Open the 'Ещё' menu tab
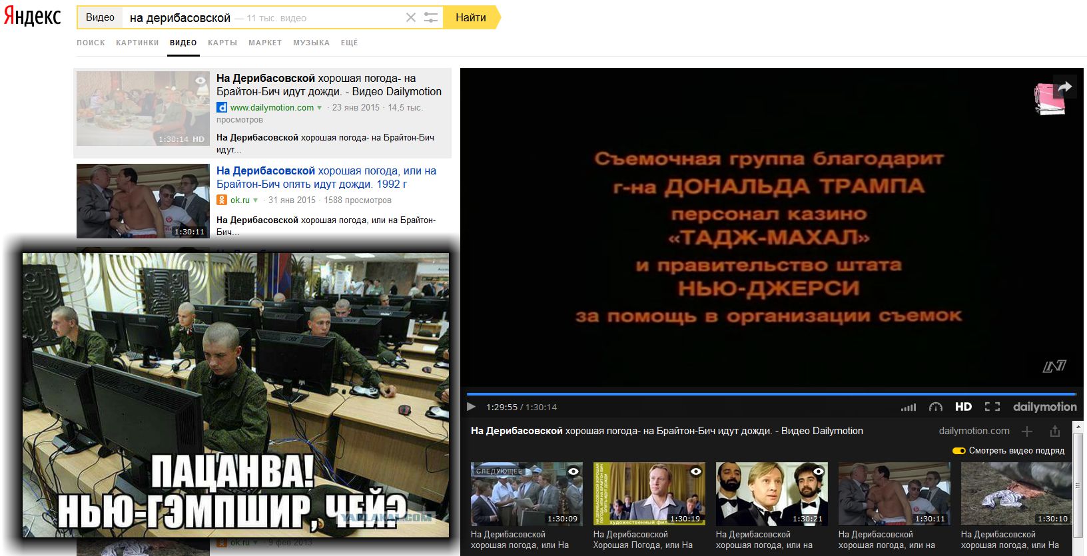Image resolution: width=1087 pixels, height=556 pixels. pos(349,43)
